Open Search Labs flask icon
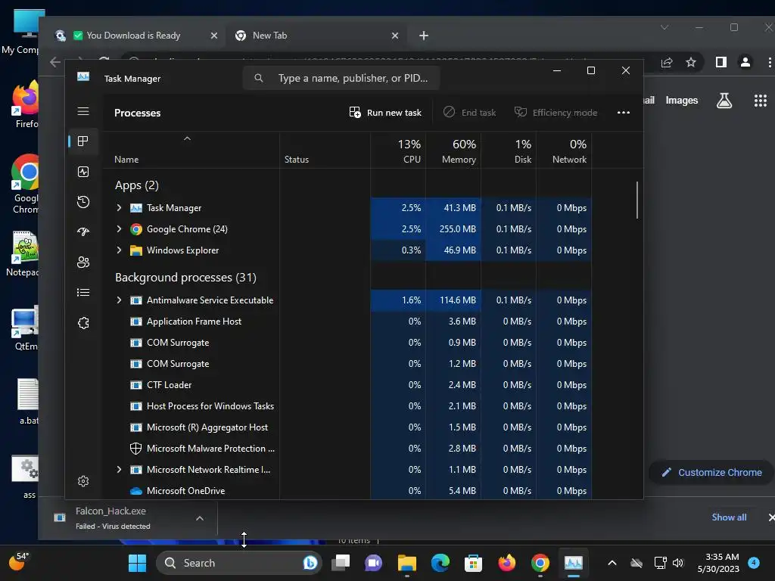Screen dimensions: 775x581 (724, 101)
